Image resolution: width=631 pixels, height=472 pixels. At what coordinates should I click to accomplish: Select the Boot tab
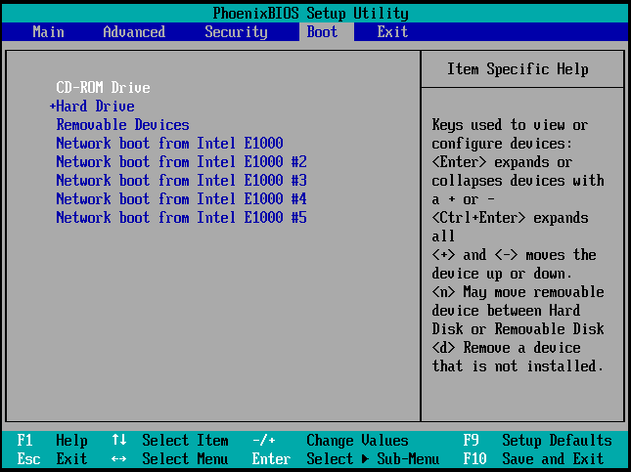tap(322, 32)
